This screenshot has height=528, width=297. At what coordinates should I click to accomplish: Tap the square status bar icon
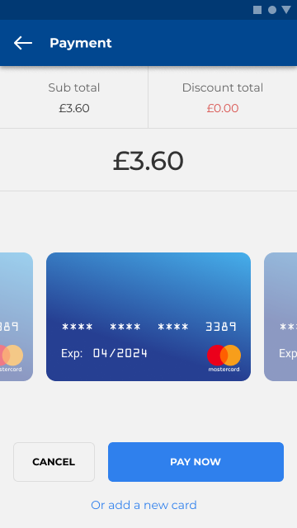[x=257, y=10]
